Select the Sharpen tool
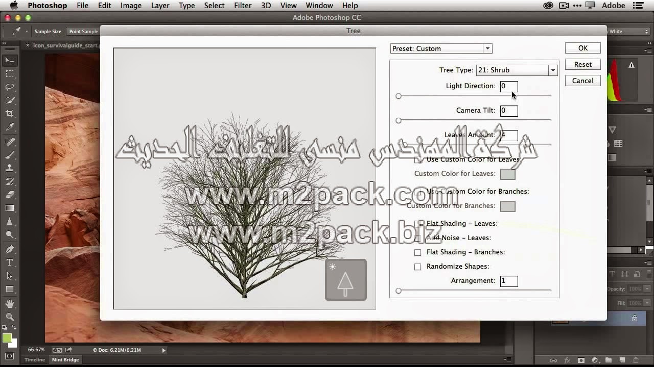The image size is (654, 367). click(10, 222)
